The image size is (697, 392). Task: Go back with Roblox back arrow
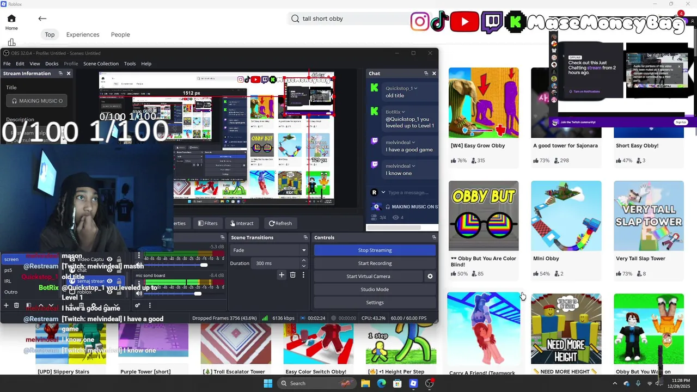click(x=42, y=19)
